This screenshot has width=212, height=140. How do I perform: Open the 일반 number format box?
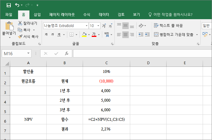point(207,26)
